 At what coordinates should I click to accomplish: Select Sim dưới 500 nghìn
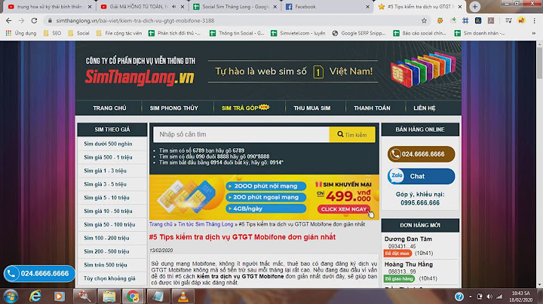coord(112,144)
